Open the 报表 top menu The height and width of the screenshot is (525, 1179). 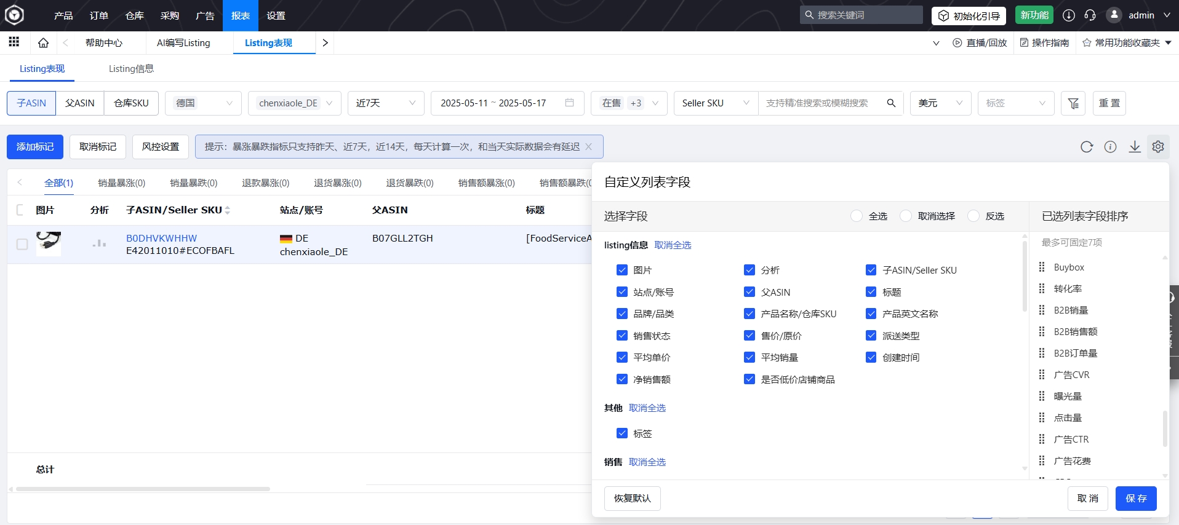(x=241, y=15)
